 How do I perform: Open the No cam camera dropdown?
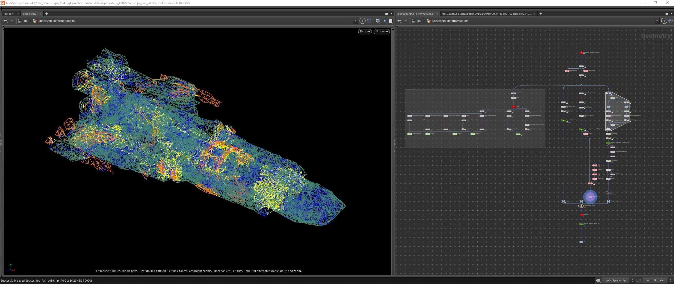tap(381, 32)
